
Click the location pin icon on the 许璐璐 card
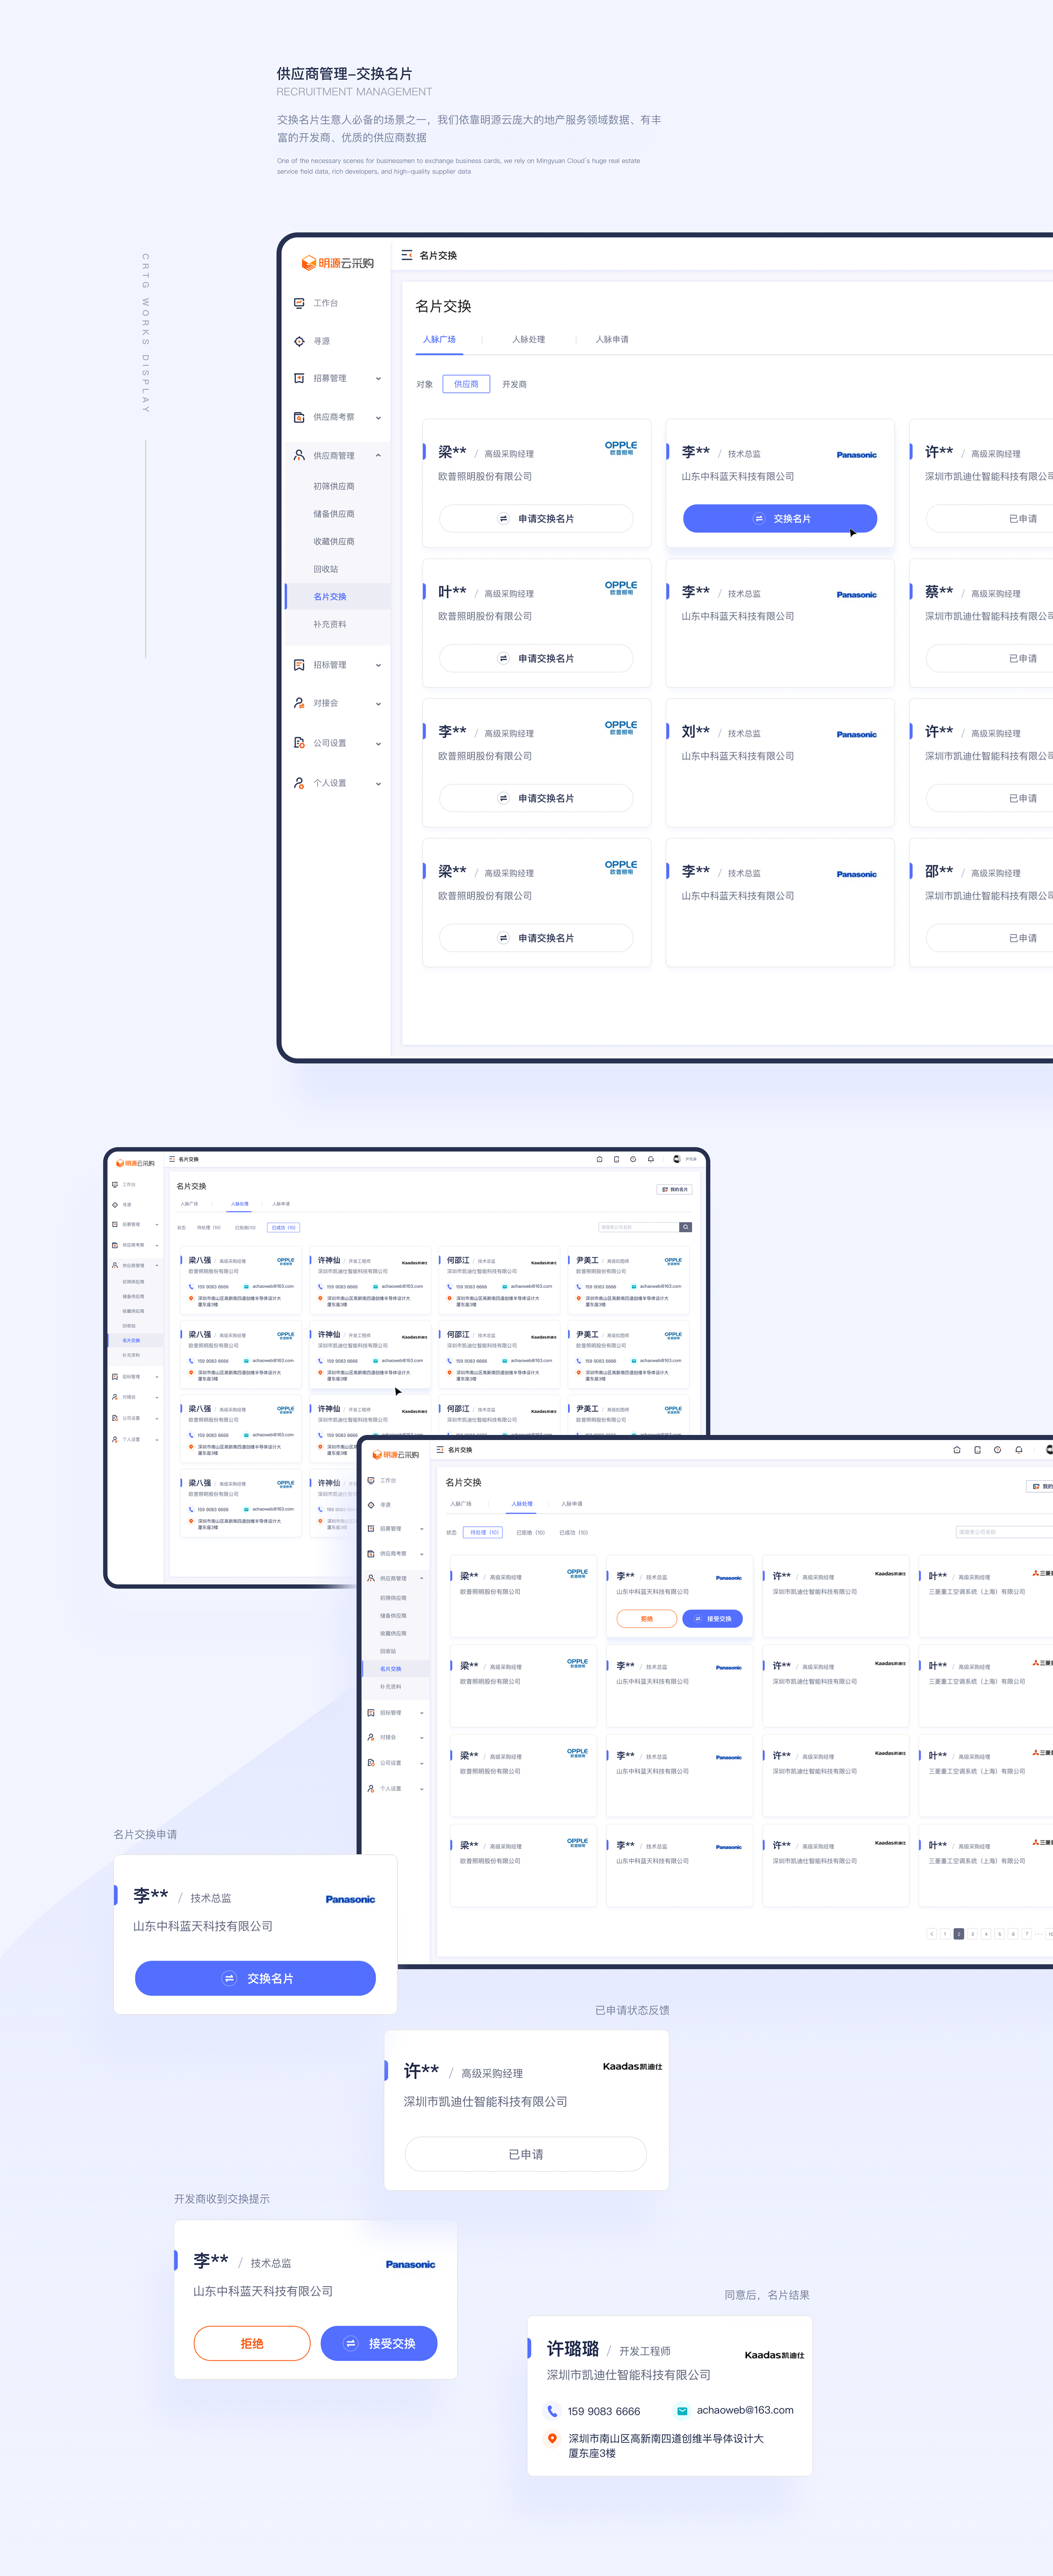click(x=552, y=2438)
